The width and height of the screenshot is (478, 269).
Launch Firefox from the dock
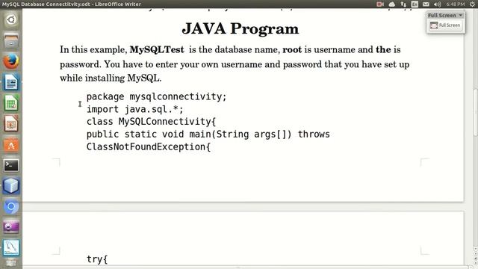[11, 61]
